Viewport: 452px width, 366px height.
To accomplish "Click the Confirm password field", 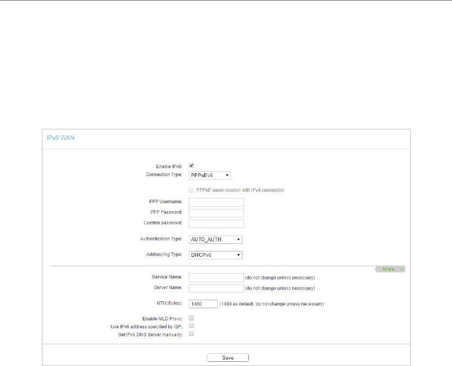I will [x=216, y=224].
